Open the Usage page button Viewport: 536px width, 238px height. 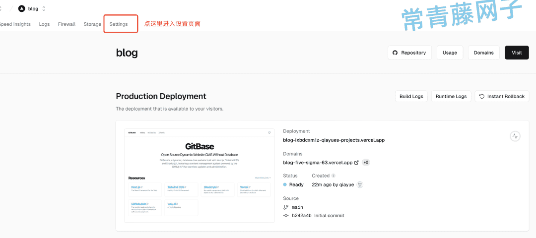(x=450, y=53)
